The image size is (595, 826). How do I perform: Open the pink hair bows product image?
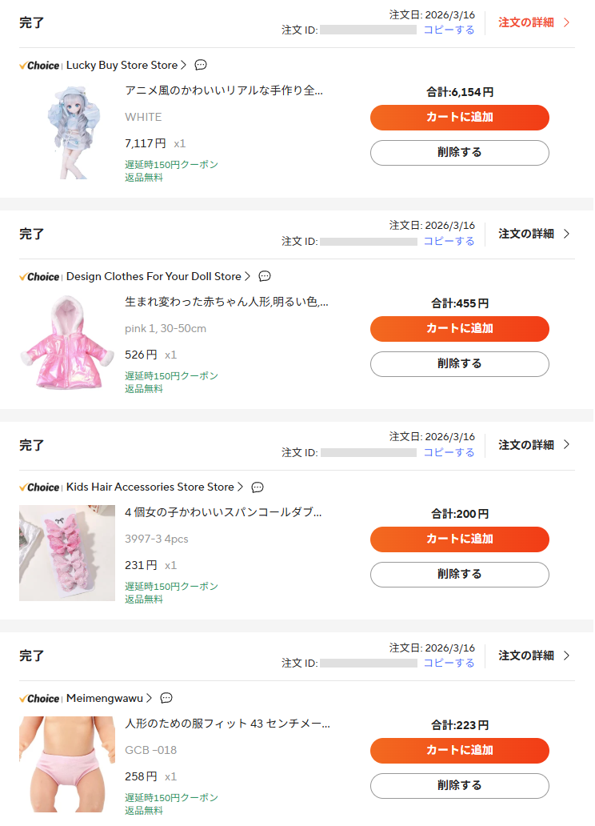[67, 552]
